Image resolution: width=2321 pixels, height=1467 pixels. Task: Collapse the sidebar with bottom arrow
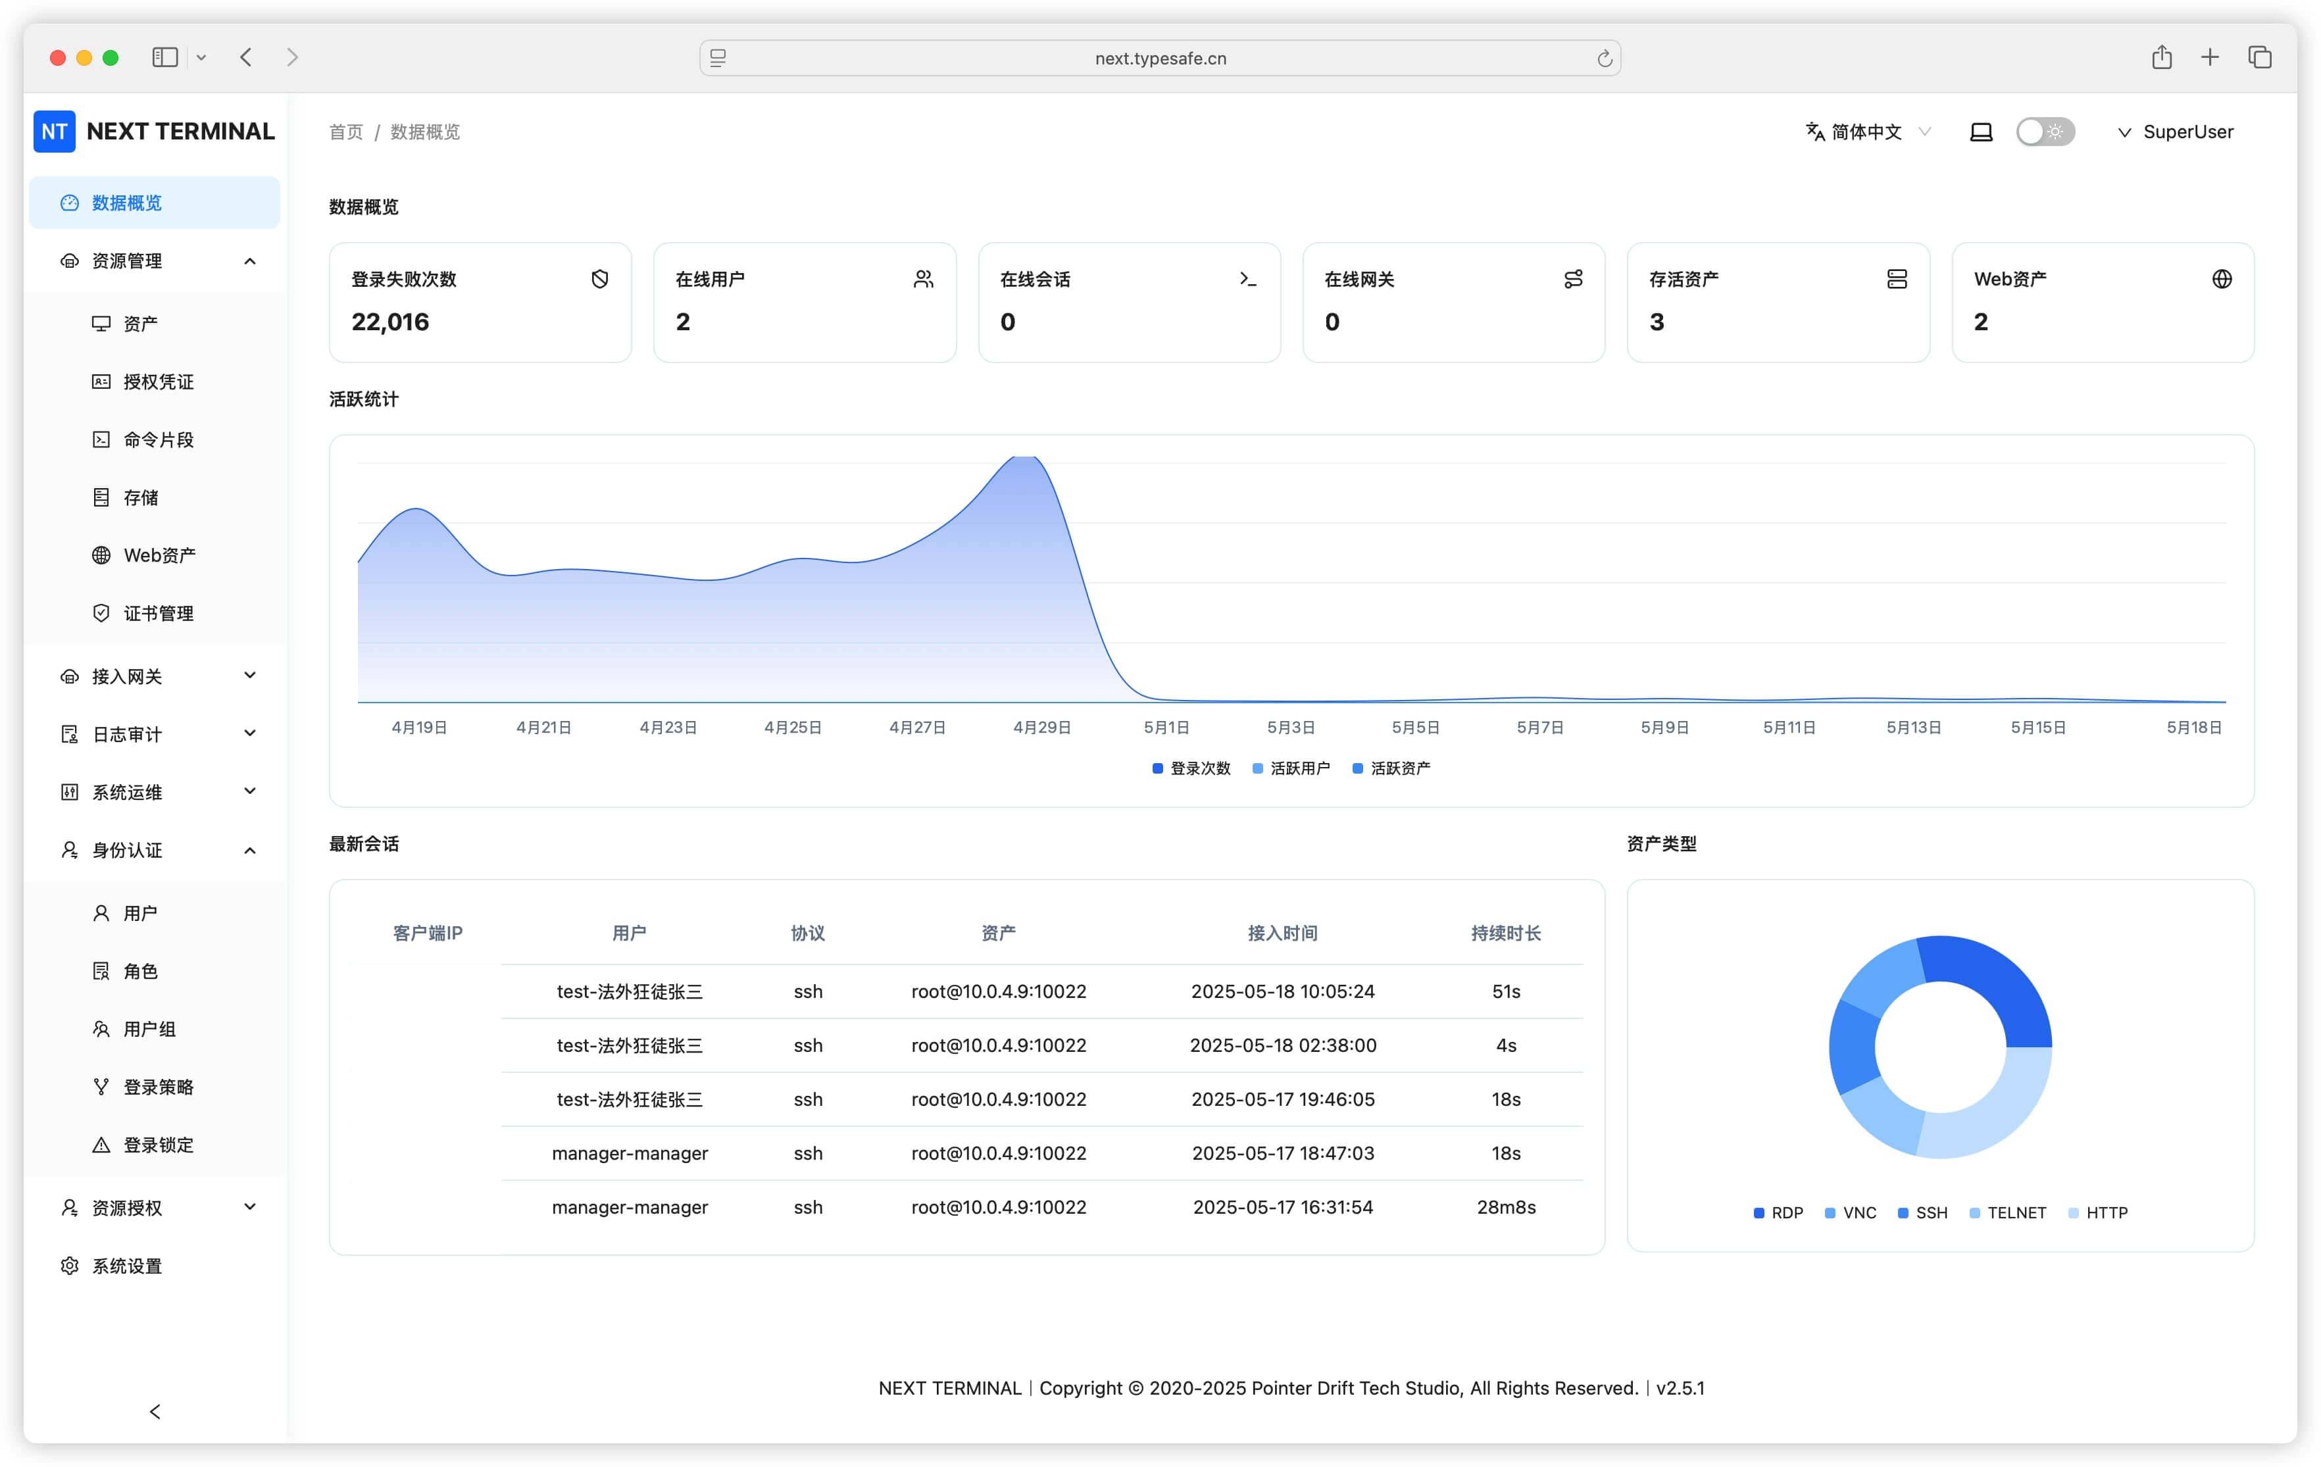pyautogui.click(x=155, y=1411)
